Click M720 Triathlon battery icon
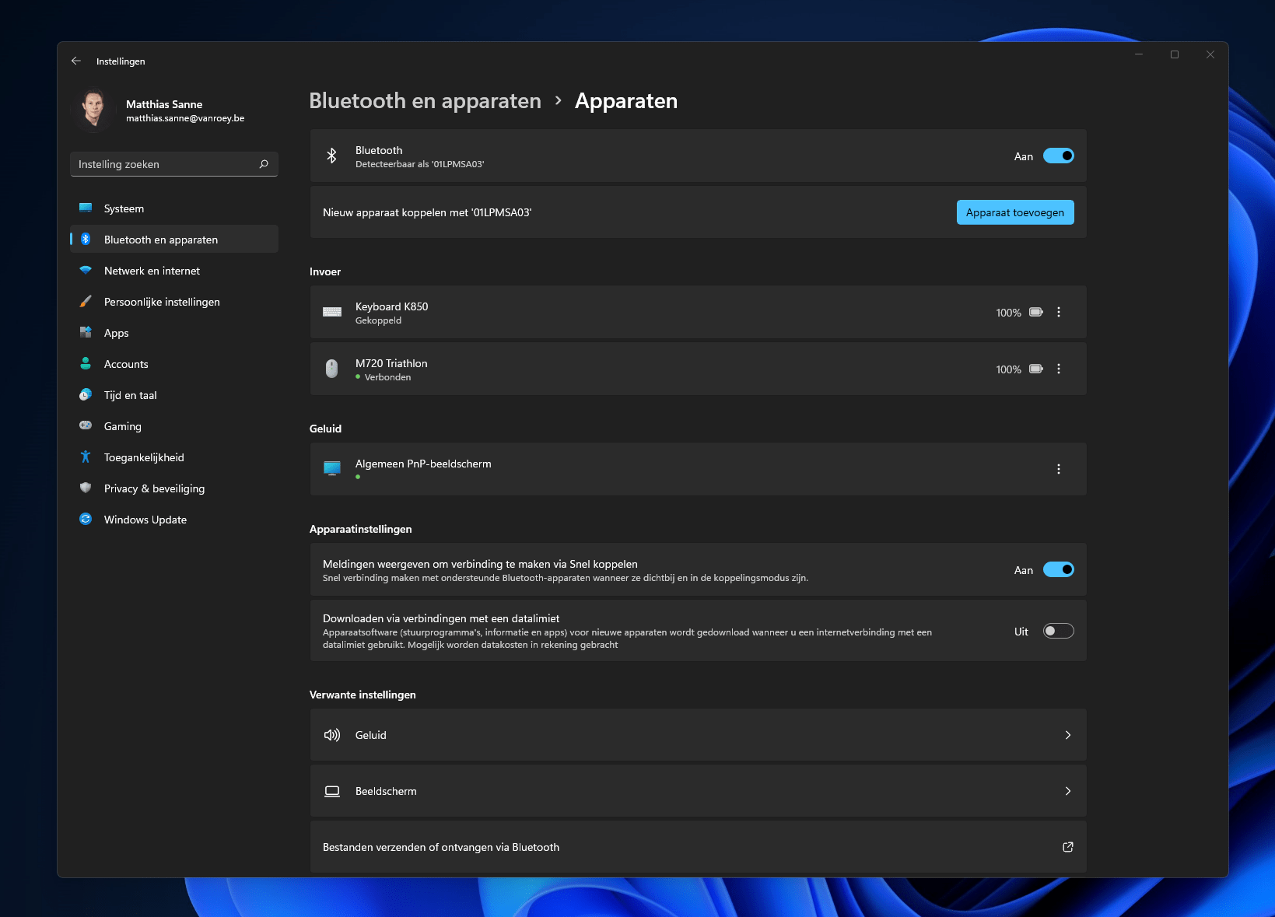The image size is (1275, 917). [1036, 369]
